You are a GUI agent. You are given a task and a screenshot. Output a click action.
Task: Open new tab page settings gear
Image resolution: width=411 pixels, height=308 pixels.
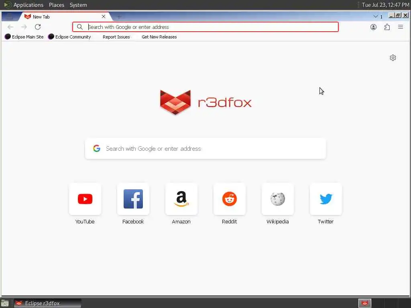pos(393,58)
